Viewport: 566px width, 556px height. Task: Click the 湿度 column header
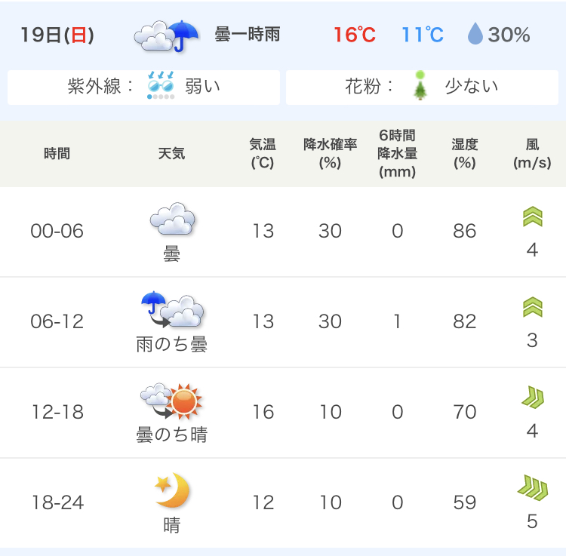pos(465,154)
